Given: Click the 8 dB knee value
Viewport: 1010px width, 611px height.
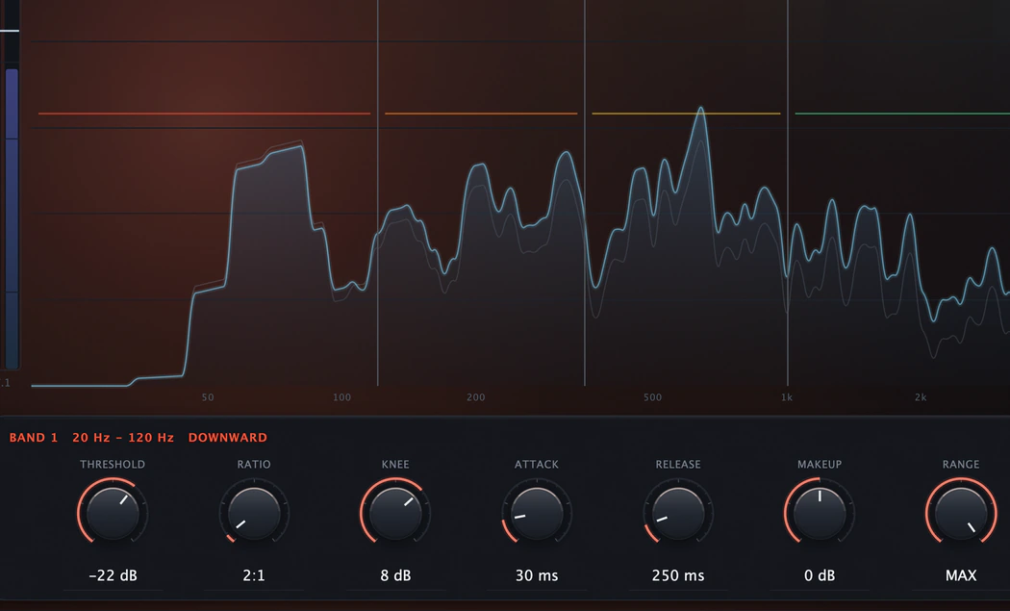Looking at the screenshot, I should pyautogui.click(x=395, y=575).
